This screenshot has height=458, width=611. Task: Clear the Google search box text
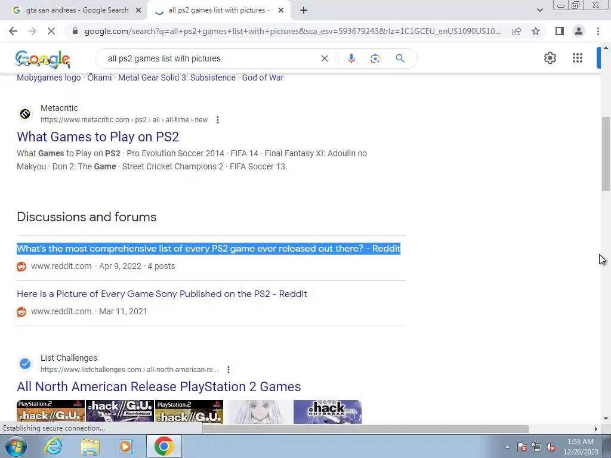tap(324, 58)
